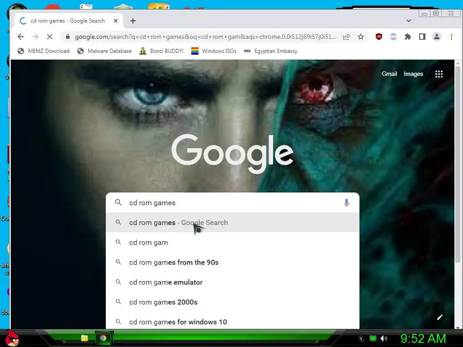Select suggestion cd rom games for windows 10
Screen dimensions: 463x347
[x=232, y=322]
